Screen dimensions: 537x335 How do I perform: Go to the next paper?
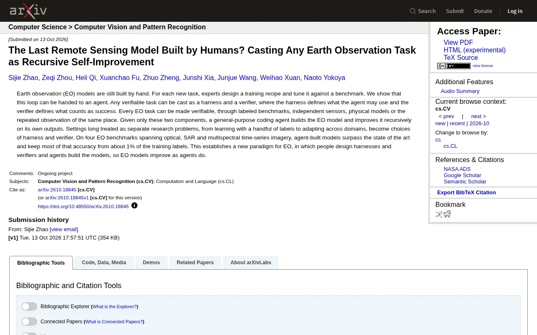(x=479, y=116)
